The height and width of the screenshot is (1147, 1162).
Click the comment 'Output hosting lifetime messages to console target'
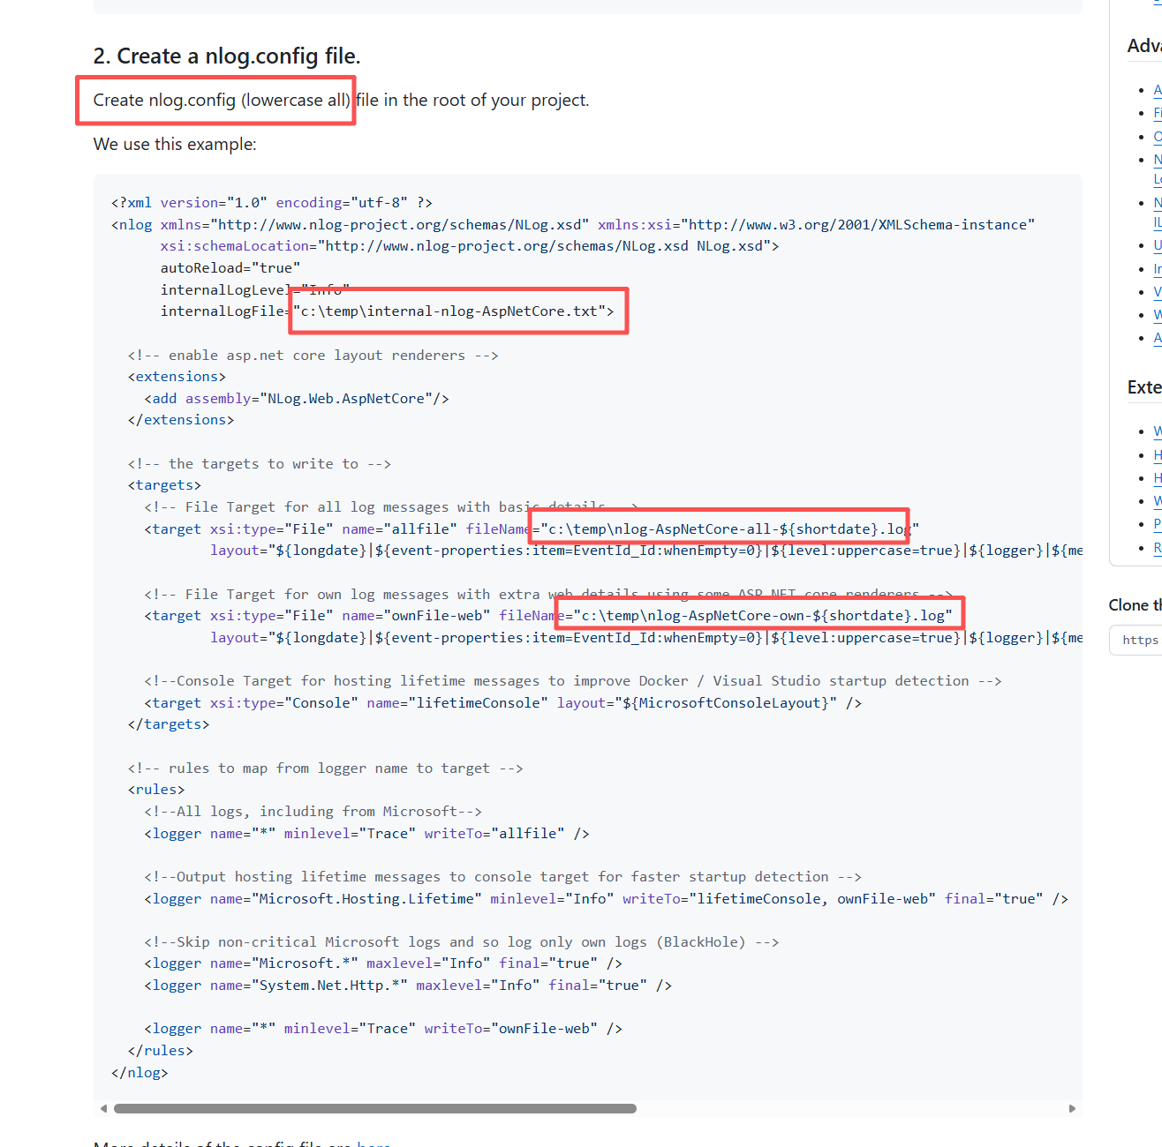click(503, 877)
